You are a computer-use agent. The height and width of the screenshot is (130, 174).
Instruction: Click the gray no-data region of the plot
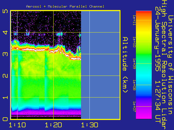[100, 65]
